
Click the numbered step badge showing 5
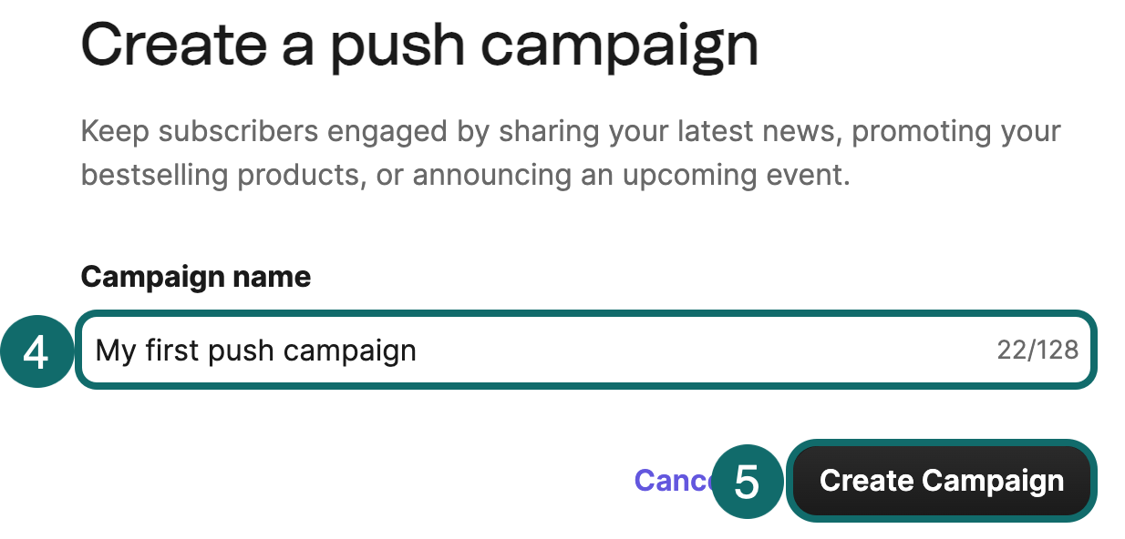tap(748, 481)
